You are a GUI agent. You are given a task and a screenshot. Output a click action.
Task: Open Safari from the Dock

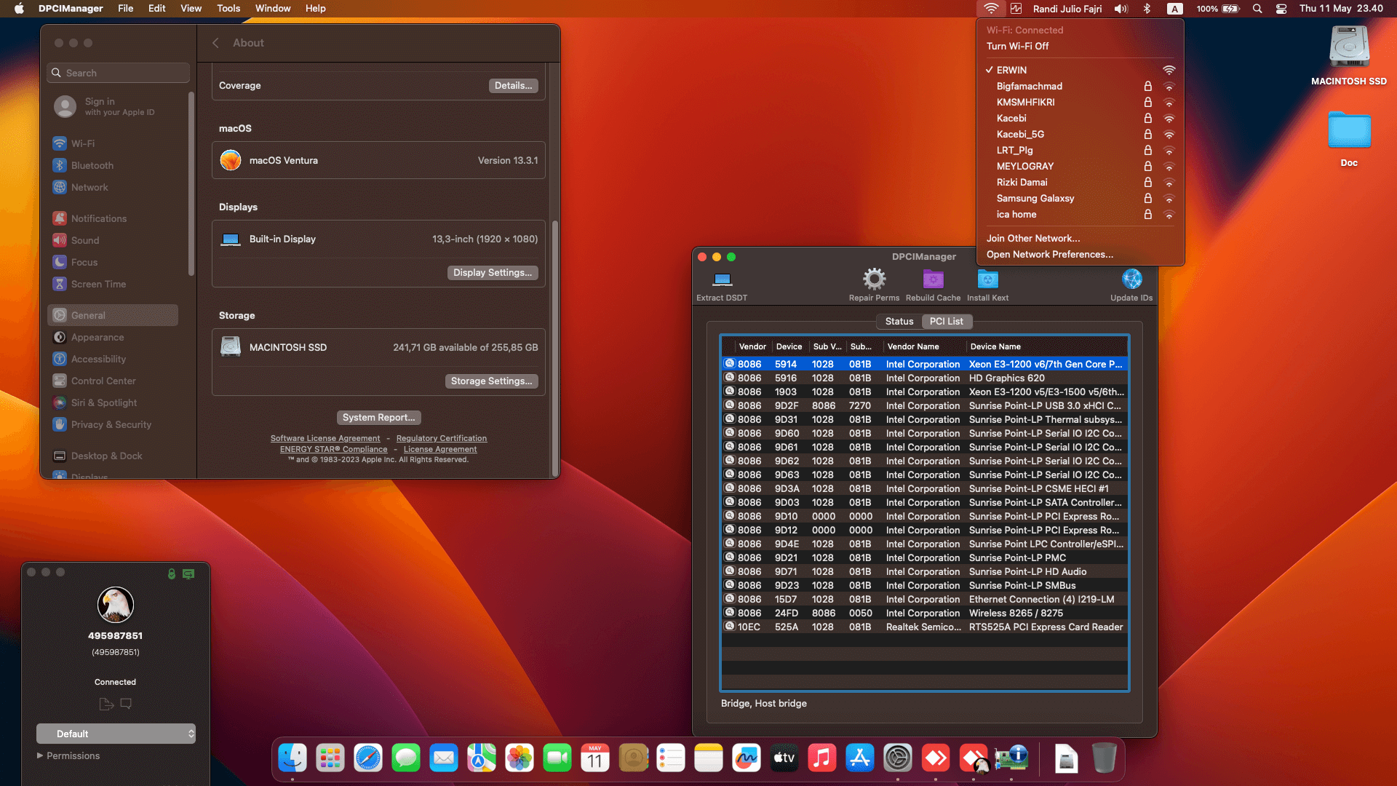pyautogui.click(x=368, y=758)
